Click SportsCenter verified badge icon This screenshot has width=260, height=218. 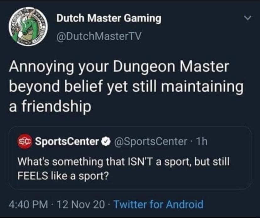pos(107,142)
